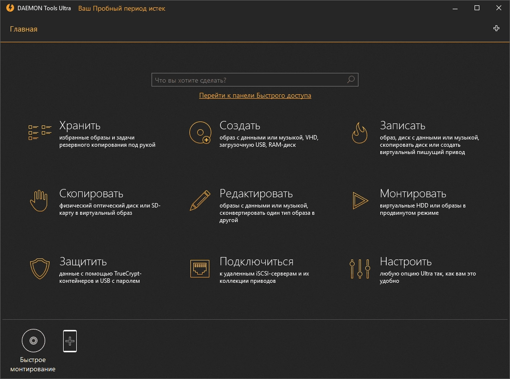Click the Настроить sliders icon
Image resolution: width=510 pixels, height=379 pixels.
(360, 269)
